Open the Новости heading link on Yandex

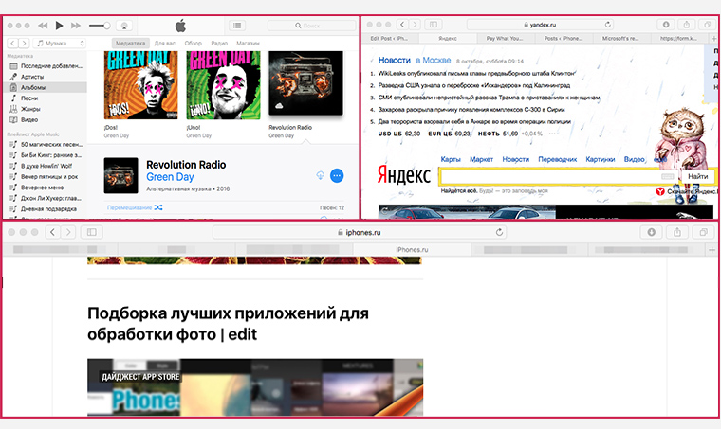click(x=394, y=60)
